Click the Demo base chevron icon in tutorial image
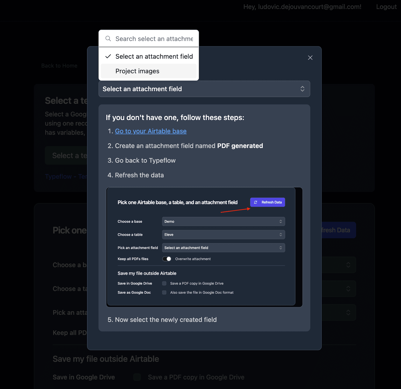The height and width of the screenshot is (389, 401). point(280,222)
